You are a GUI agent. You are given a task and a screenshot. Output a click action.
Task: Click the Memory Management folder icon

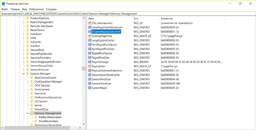click(32, 113)
